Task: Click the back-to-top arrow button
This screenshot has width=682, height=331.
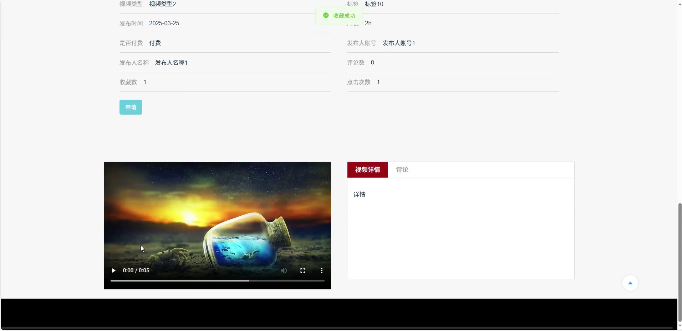Action: pyautogui.click(x=630, y=283)
